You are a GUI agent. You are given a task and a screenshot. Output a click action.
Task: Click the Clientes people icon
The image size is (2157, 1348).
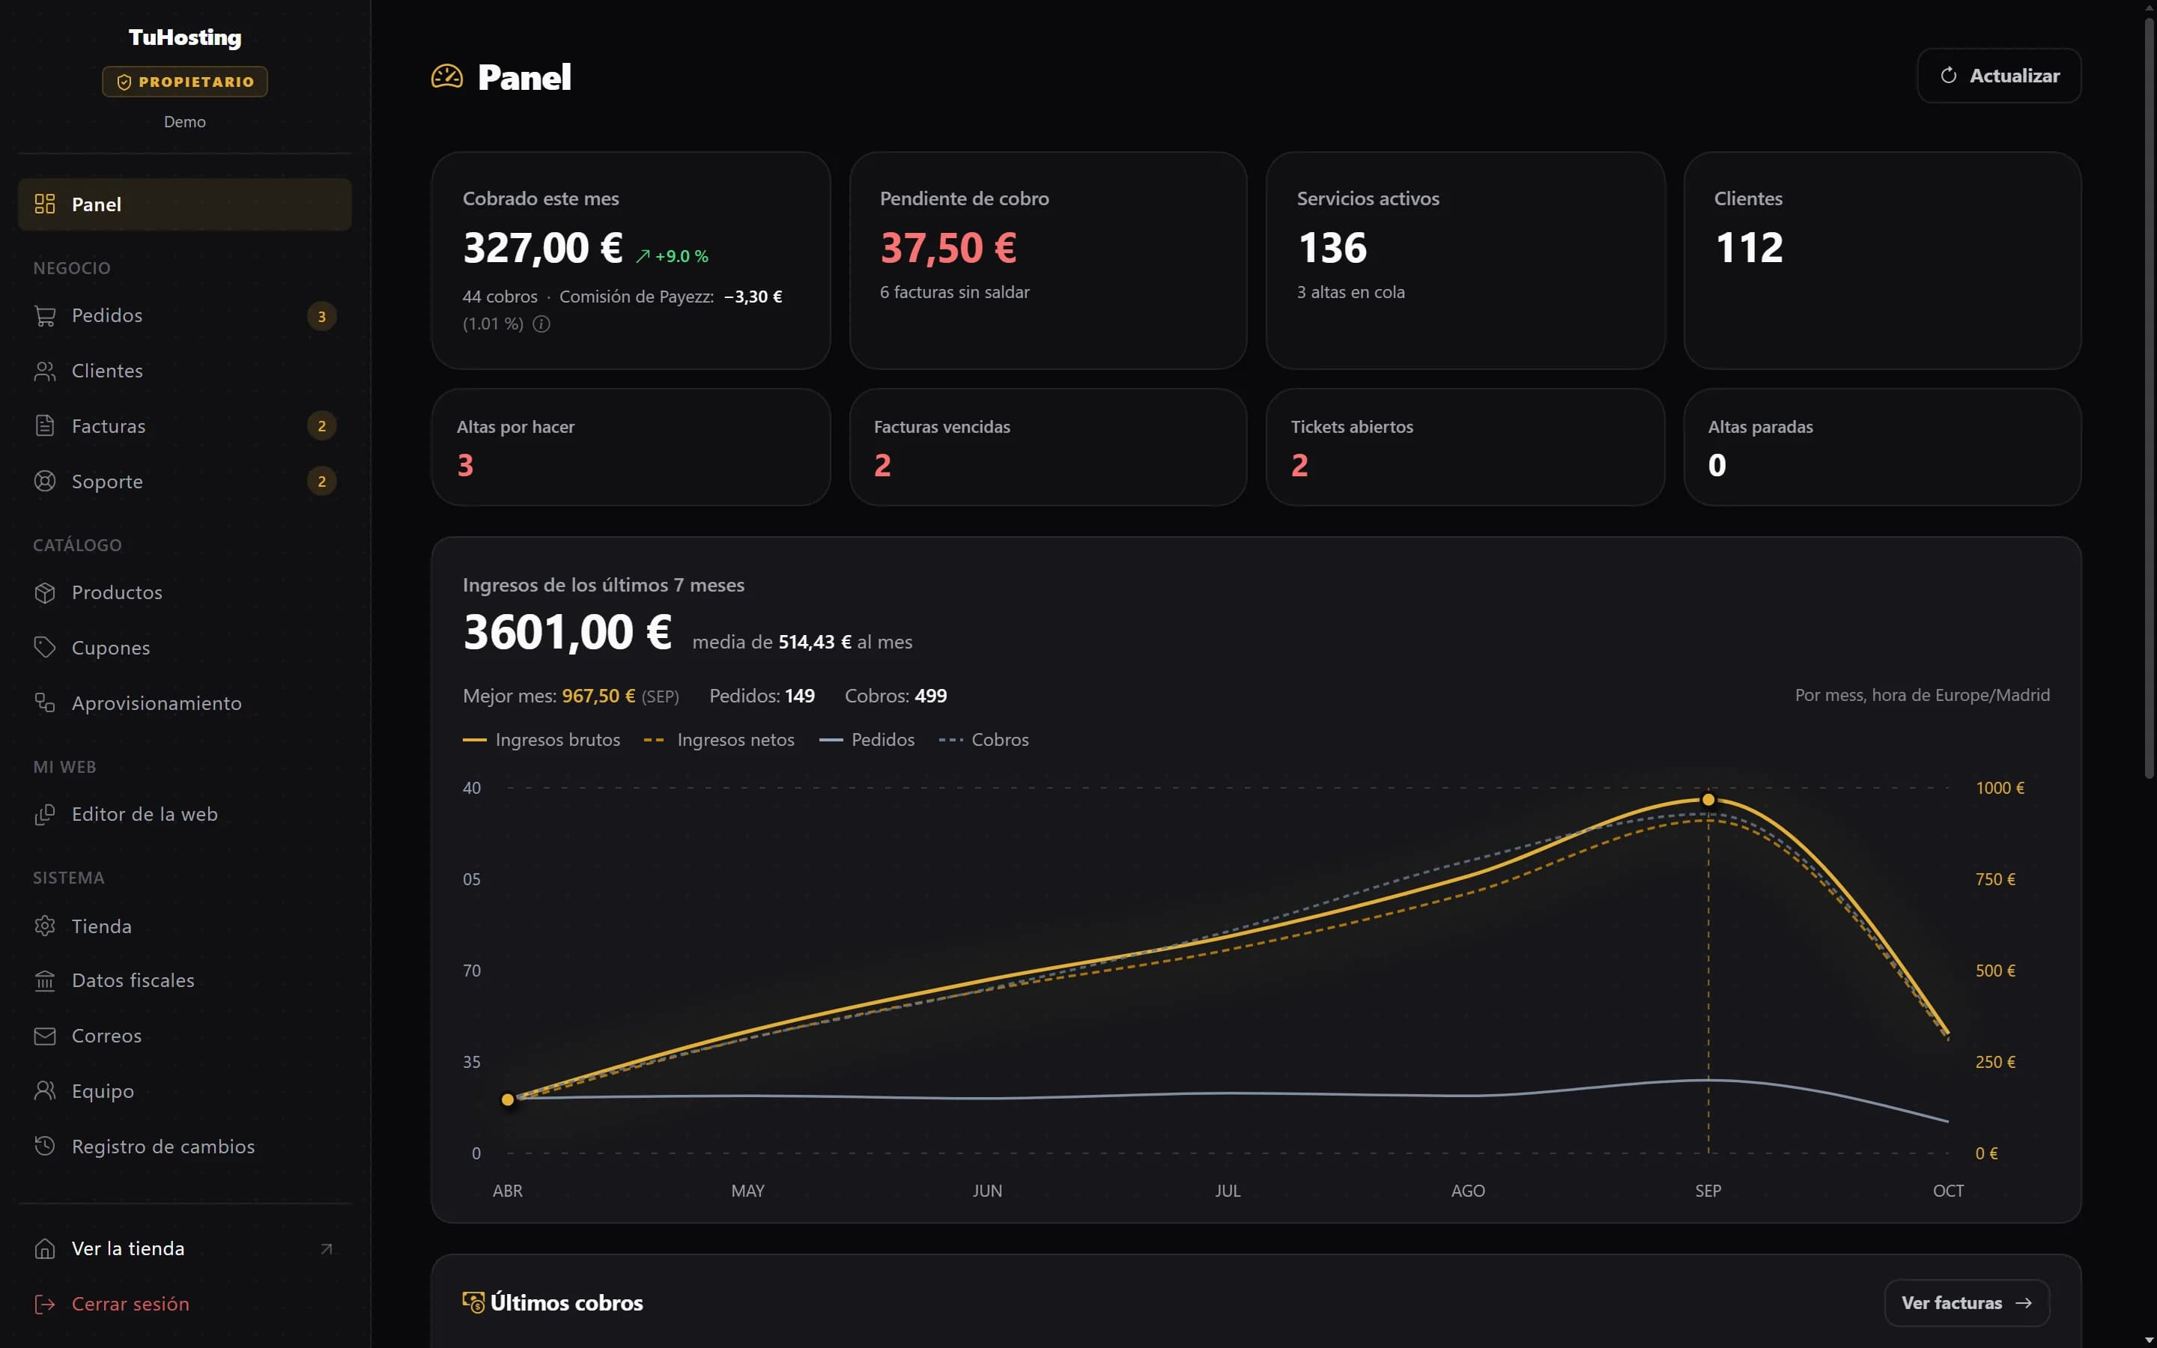(x=45, y=371)
